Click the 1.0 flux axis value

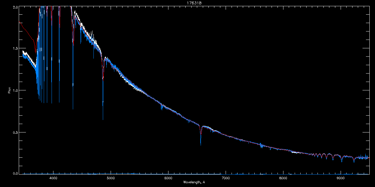tap(15, 90)
